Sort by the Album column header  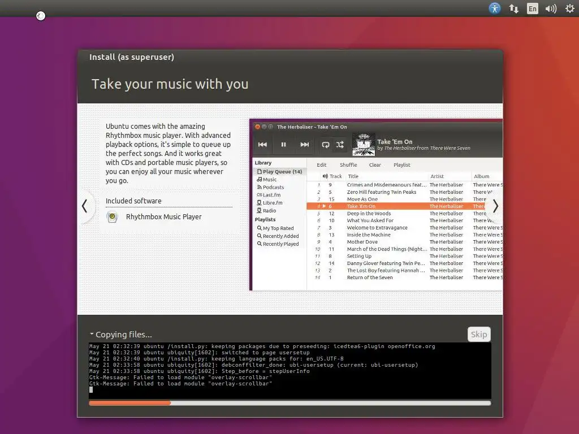point(482,176)
